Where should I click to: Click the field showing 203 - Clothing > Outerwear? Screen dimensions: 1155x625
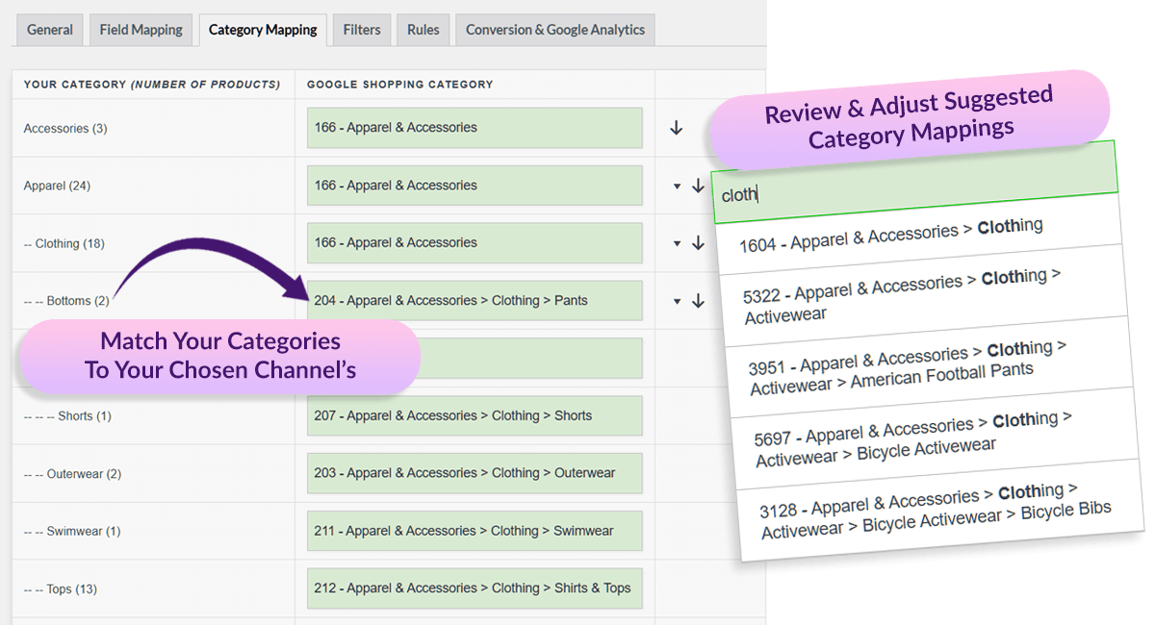coord(475,473)
